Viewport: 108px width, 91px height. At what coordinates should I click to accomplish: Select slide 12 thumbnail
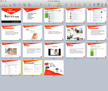(32, 50)
